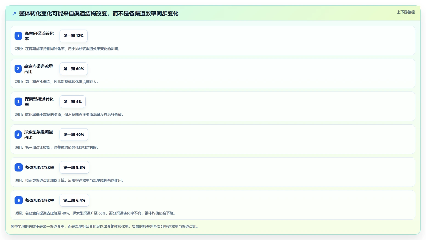
Task: Click 整体加权转化率 label in row 6
Action: click(x=40, y=200)
